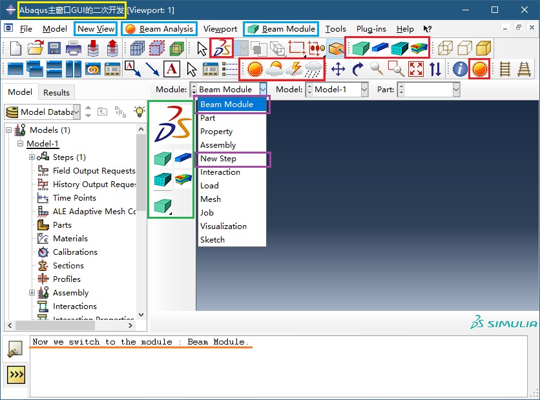Screen dimensions: 540x400
Task: Click the green nested cube toolbar icon
Action: click(x=177, y=48)
